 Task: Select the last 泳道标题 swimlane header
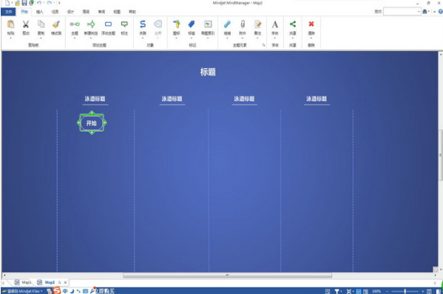(317, 98)
